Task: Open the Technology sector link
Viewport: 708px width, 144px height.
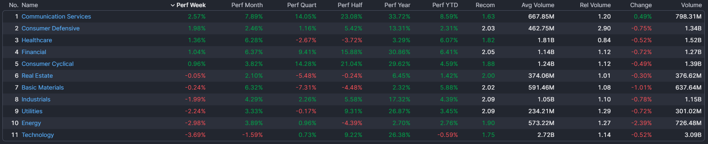Action: (37, 135)
